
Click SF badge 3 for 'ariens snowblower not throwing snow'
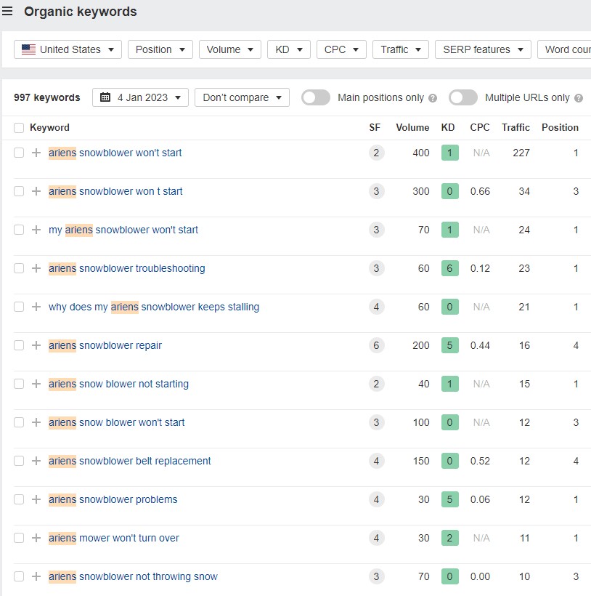(376, 576)
